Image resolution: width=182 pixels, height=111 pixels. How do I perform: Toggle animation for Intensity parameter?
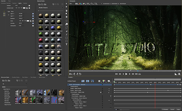33,23
